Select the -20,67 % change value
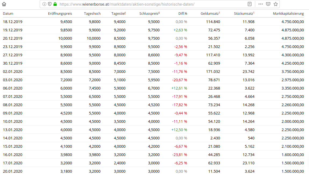 180,80
